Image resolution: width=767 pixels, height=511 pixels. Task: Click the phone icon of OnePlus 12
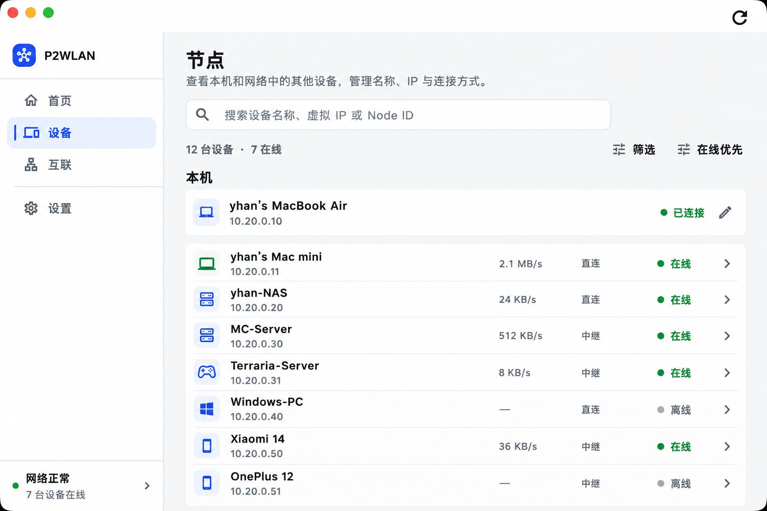[x=207, y=483]
